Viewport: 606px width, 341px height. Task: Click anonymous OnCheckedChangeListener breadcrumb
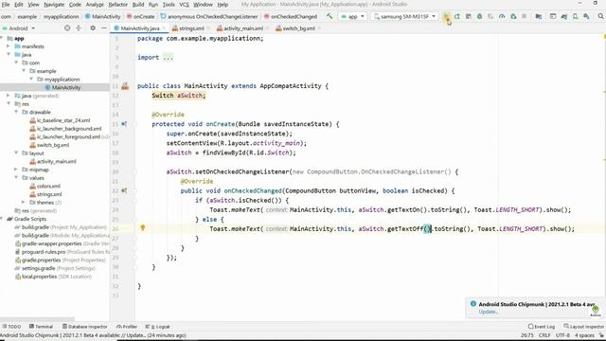(x=212, y=17)
